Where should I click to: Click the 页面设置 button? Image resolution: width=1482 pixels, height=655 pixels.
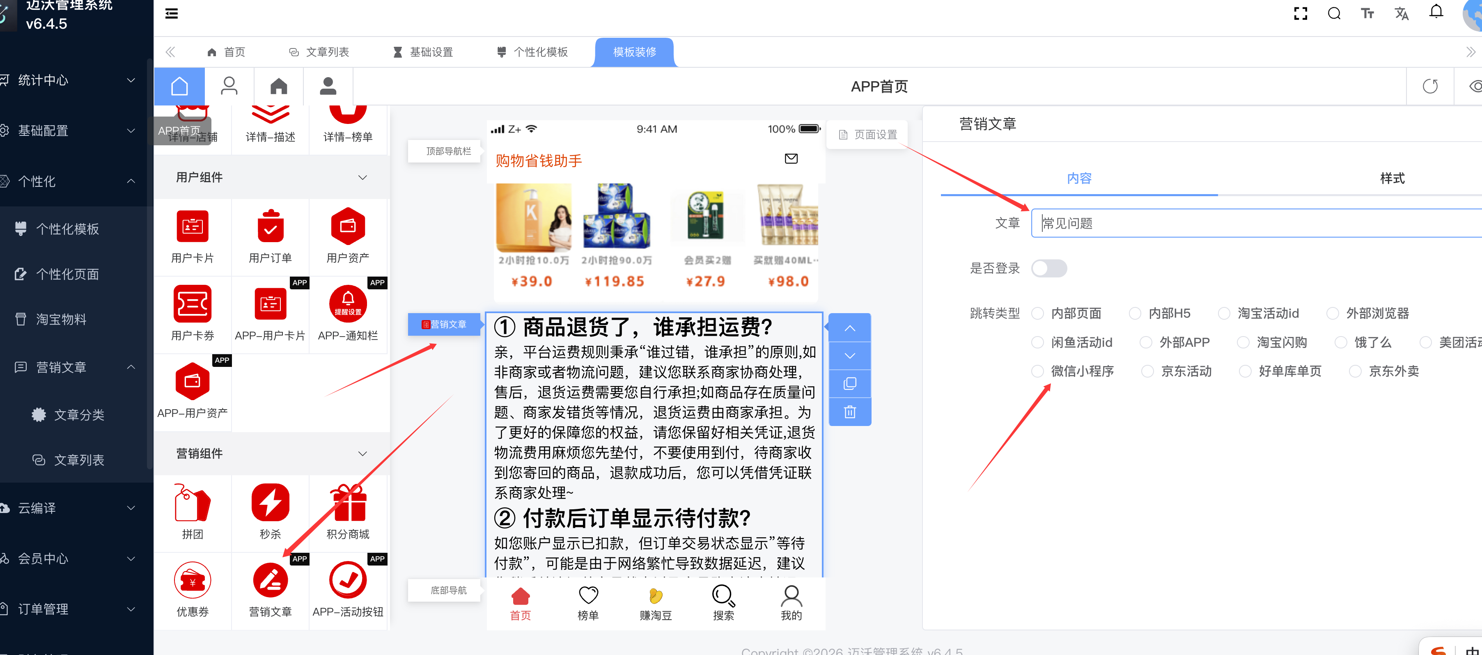tap(867, 135)
